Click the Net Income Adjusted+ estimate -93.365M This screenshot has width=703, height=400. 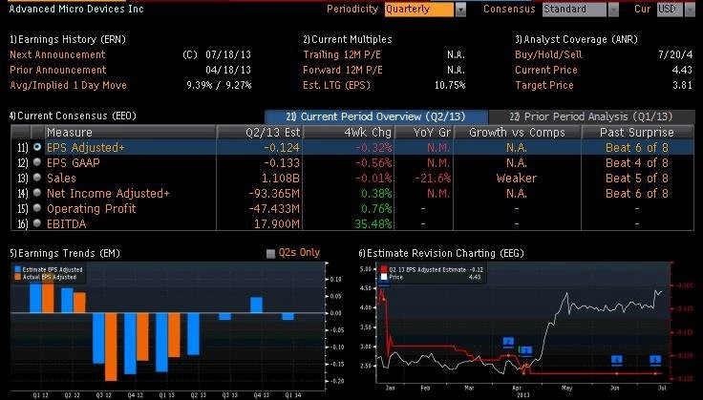(x=274, y=193)
